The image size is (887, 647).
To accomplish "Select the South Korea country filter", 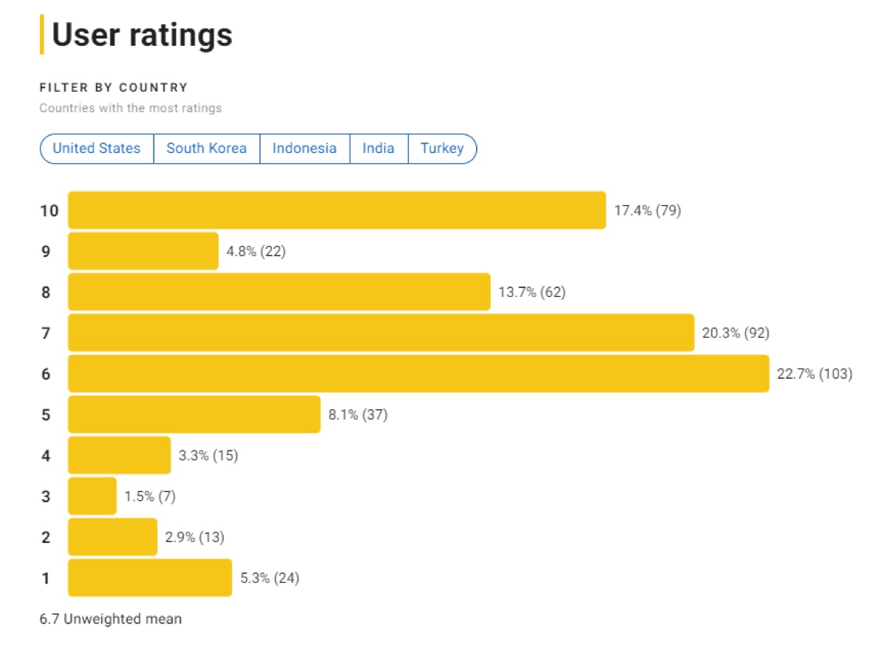I will (x=206, y=148).
